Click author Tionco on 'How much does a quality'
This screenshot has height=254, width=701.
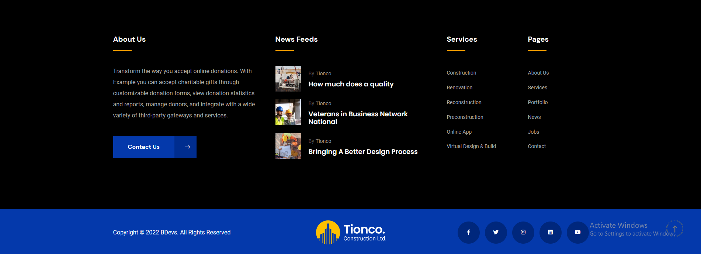coord(323,73)
